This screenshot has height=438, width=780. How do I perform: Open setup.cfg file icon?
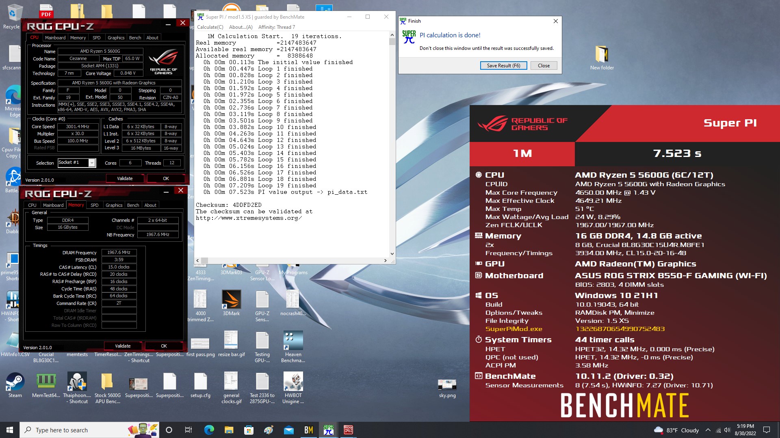(x=200, y=385)
